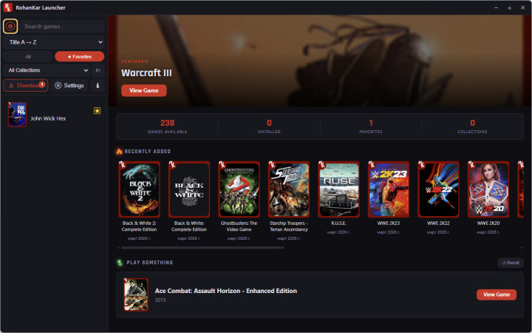Expand the All Collections dropdown
The height and width of the screenshot is (333, 532).
(47, 70)
